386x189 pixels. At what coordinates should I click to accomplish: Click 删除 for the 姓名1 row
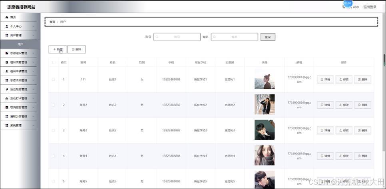[x=362, y=80]
